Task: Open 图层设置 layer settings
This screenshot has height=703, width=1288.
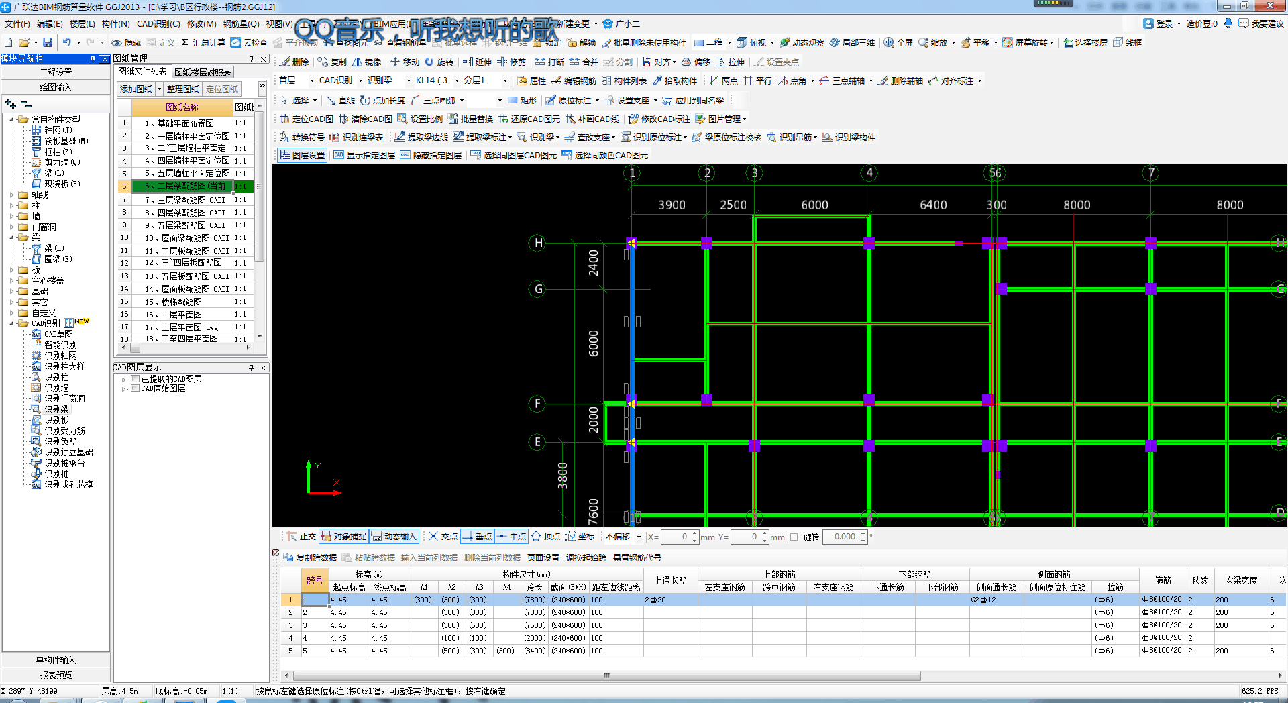Action: (x=302, y=156)
